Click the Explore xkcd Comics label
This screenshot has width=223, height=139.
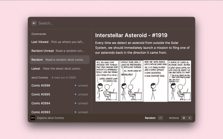[x=51, y=118]
